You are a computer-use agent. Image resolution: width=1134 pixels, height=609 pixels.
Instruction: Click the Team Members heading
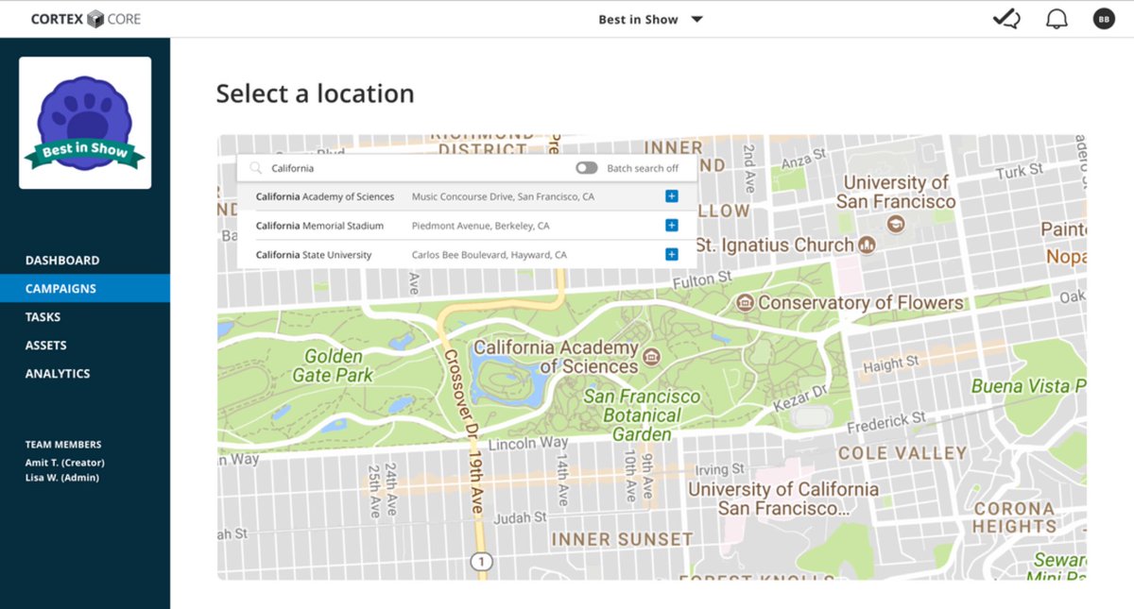point(63,445)
